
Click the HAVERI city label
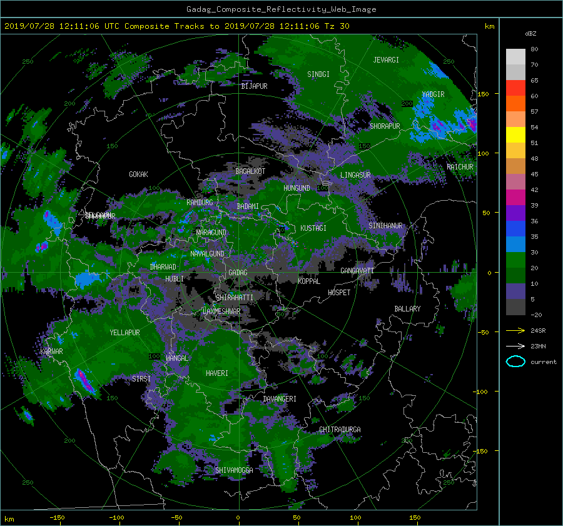click(x=217, y=373)
